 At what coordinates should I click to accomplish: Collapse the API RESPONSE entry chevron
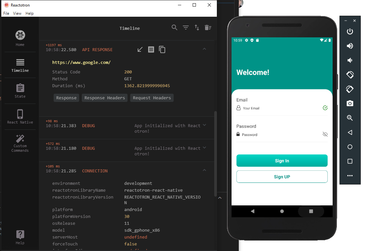coord(204,48)
